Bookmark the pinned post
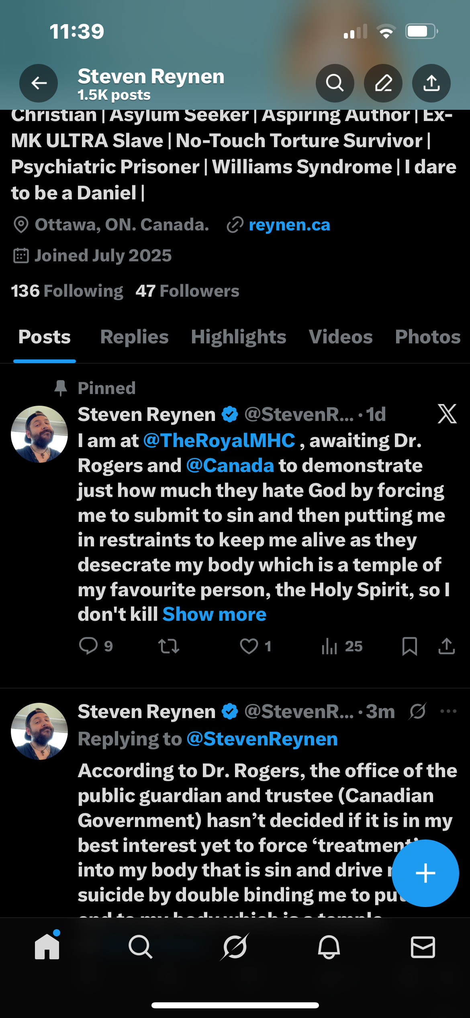470x1018 pixels. tap(409, 646)
